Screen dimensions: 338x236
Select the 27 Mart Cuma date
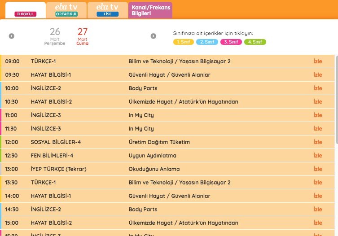(83, 36)
